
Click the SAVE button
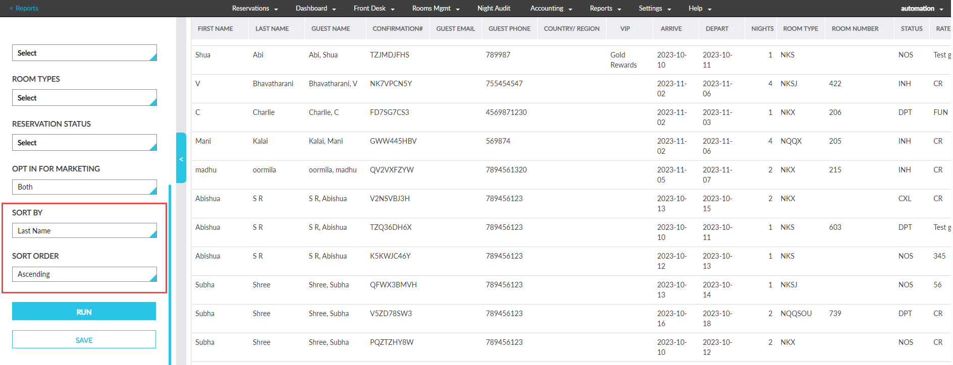(x=84, y=340)
